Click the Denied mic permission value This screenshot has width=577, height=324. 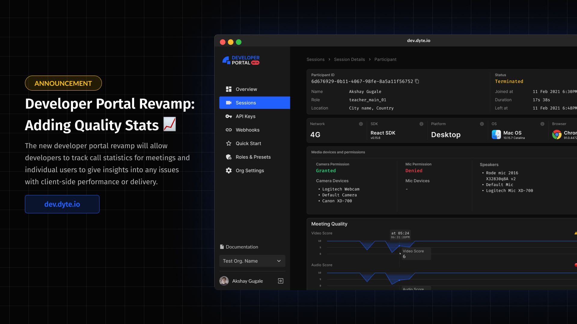pyautogui.click(x=414, y=171)
